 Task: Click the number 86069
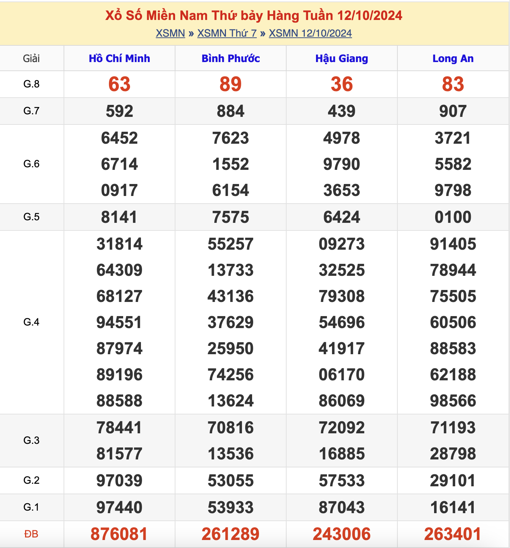pyautogui.click(x=342, y=401)
